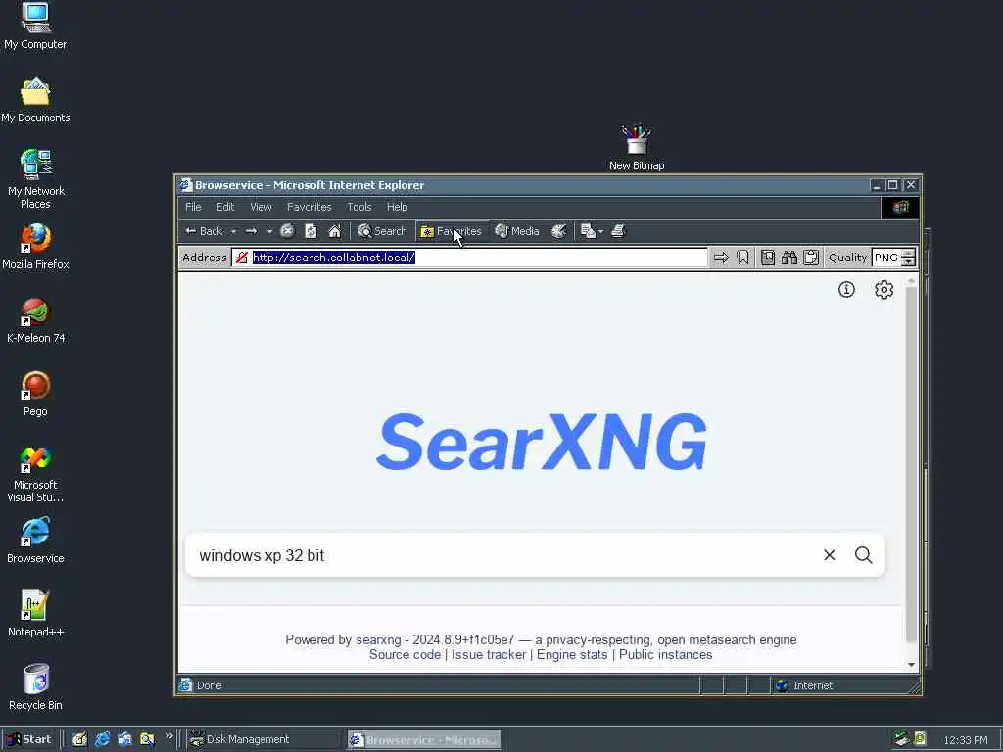Click the Mail toolbar icon
1003x752 pixels.
588,231
